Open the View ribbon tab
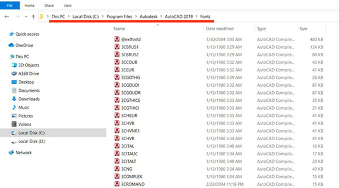This screenshot has width=339, height=188. click(x=67, y=5)
